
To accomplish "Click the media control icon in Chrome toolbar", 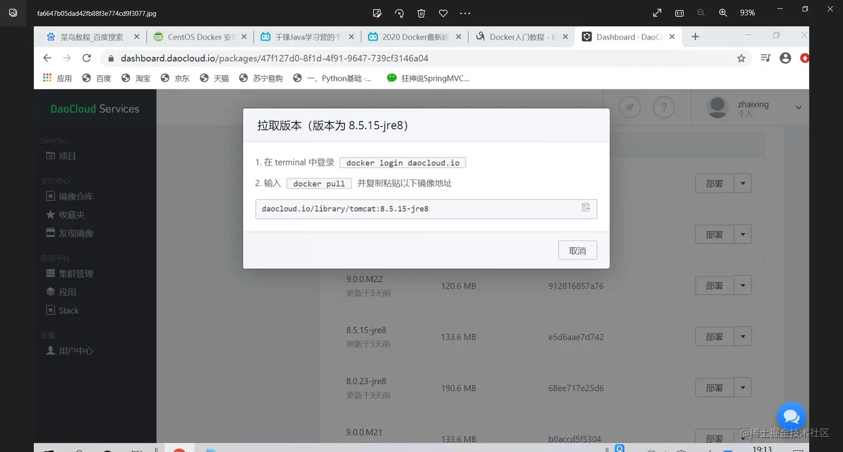I will [x=766, y=58].
